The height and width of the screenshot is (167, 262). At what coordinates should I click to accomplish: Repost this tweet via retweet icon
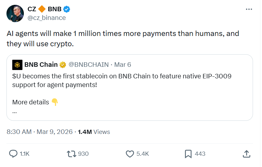71,154
